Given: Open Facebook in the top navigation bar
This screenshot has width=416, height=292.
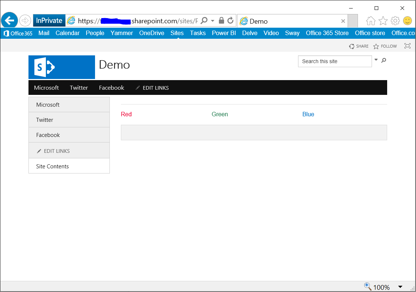Looking at the screenshot, I should (x=111, y=88).
